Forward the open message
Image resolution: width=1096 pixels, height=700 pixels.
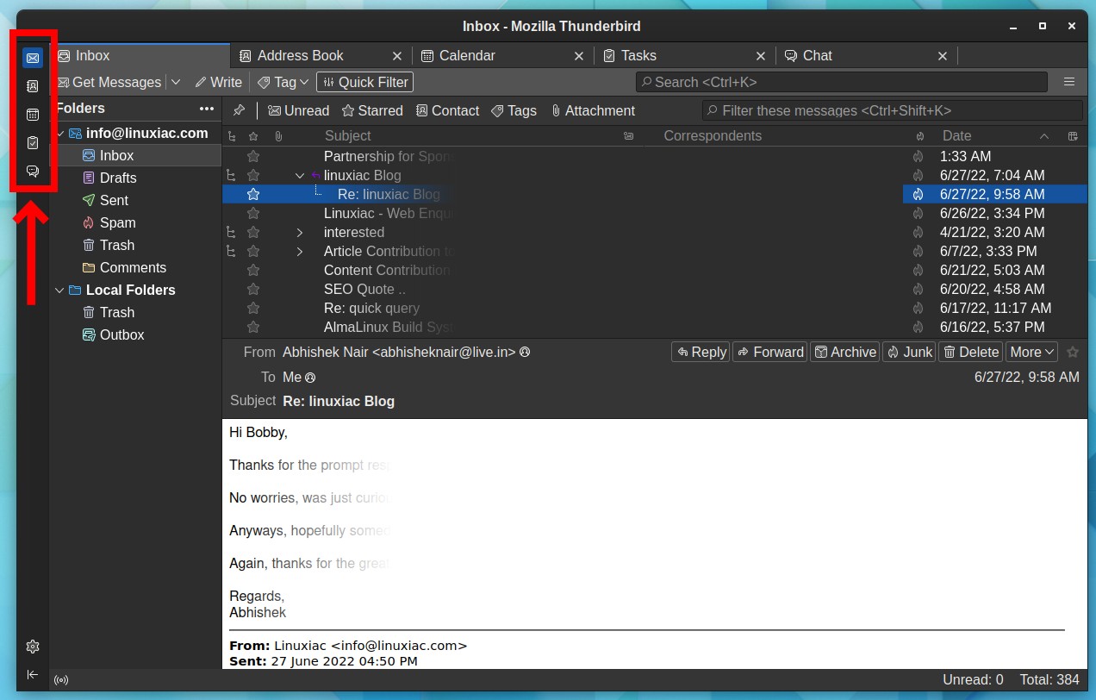coord(769,352)
